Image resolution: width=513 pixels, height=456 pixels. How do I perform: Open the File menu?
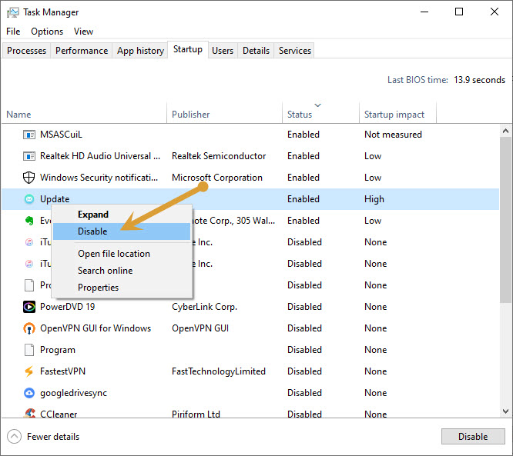pos(13,32)
